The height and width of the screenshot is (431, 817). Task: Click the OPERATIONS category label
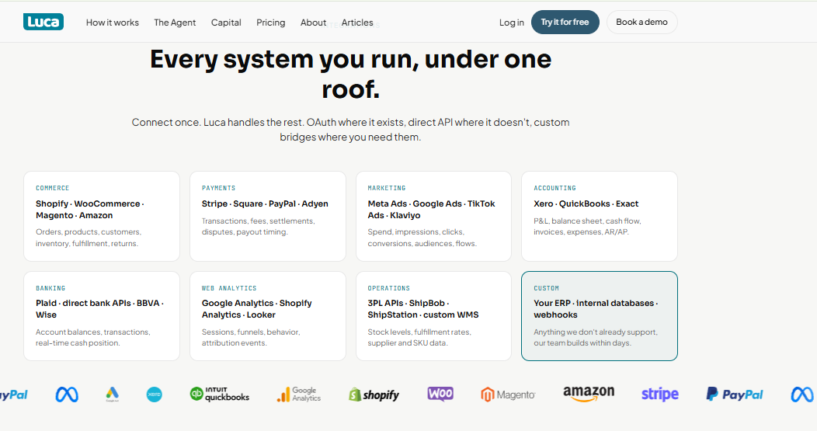pos(389,288)
